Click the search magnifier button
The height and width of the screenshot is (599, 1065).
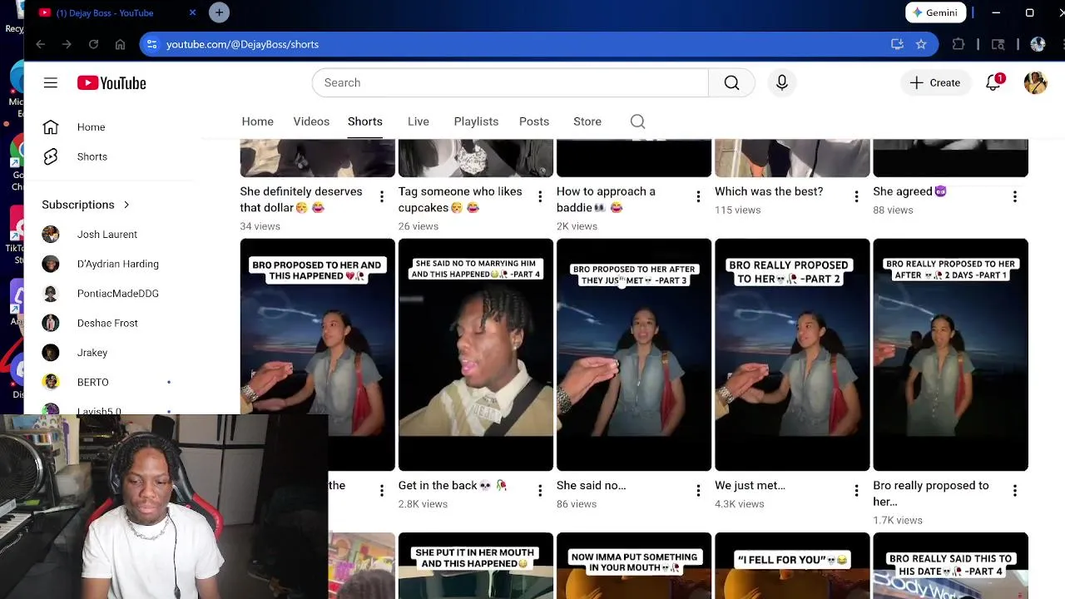tap(731, 82)
